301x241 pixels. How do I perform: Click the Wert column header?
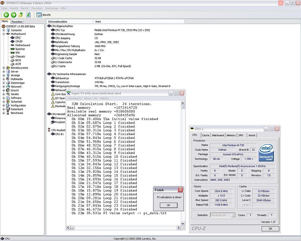(139, 21)
